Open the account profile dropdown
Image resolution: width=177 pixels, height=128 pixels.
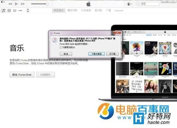(x=130, y=4)
